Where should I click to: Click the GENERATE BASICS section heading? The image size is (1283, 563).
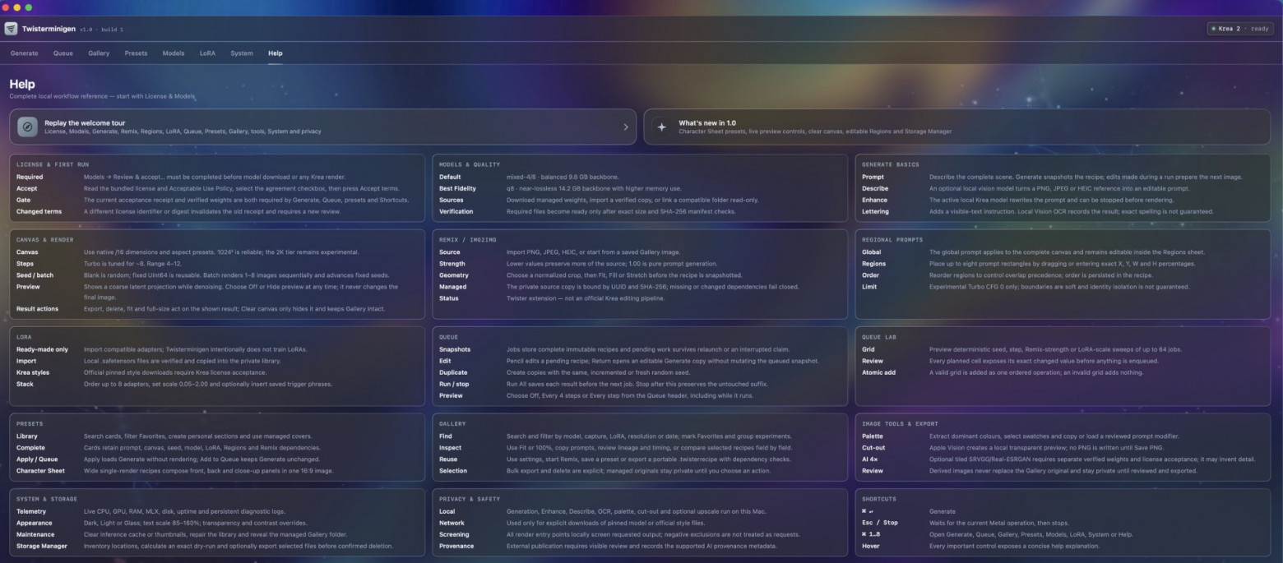tap(891, 164)
